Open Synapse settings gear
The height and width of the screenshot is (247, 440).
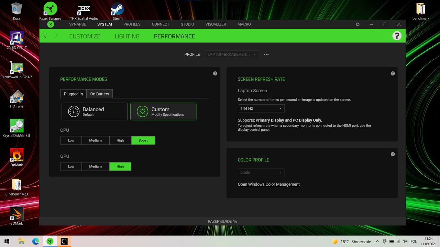[x=357, y=24]
